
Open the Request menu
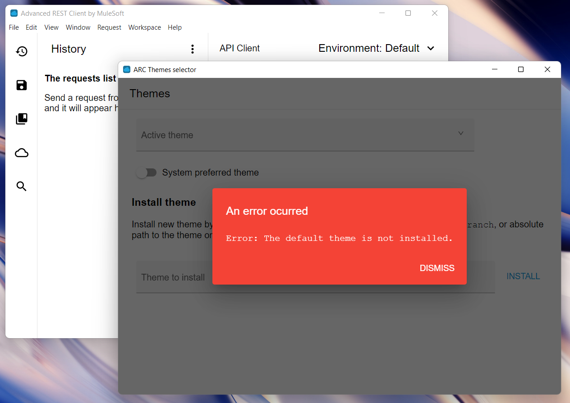(109, 27)
